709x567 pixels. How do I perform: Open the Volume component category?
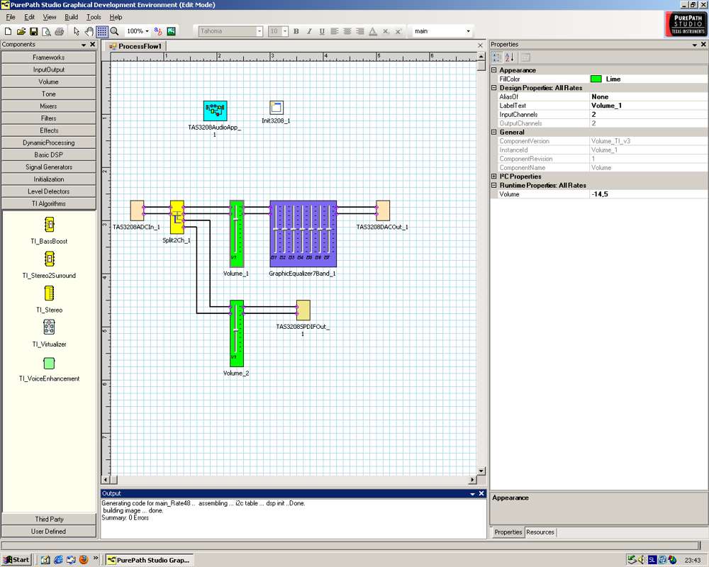[49, 82]
